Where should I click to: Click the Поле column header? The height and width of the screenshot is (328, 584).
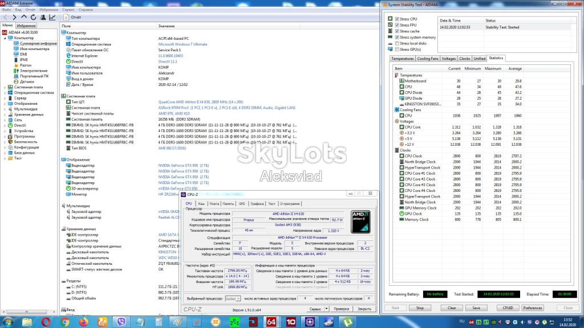(x=66, y=26)
